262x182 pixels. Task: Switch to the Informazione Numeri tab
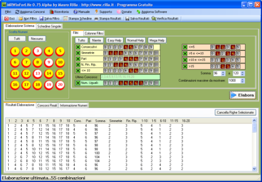point(74,105)
